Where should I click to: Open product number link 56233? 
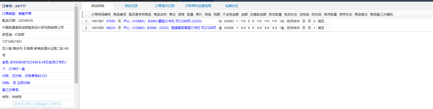click(111, 28)
